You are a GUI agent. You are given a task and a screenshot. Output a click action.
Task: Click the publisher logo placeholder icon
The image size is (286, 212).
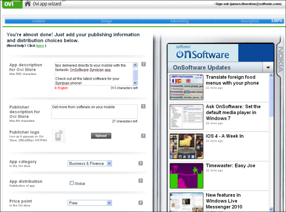[58, 135]
